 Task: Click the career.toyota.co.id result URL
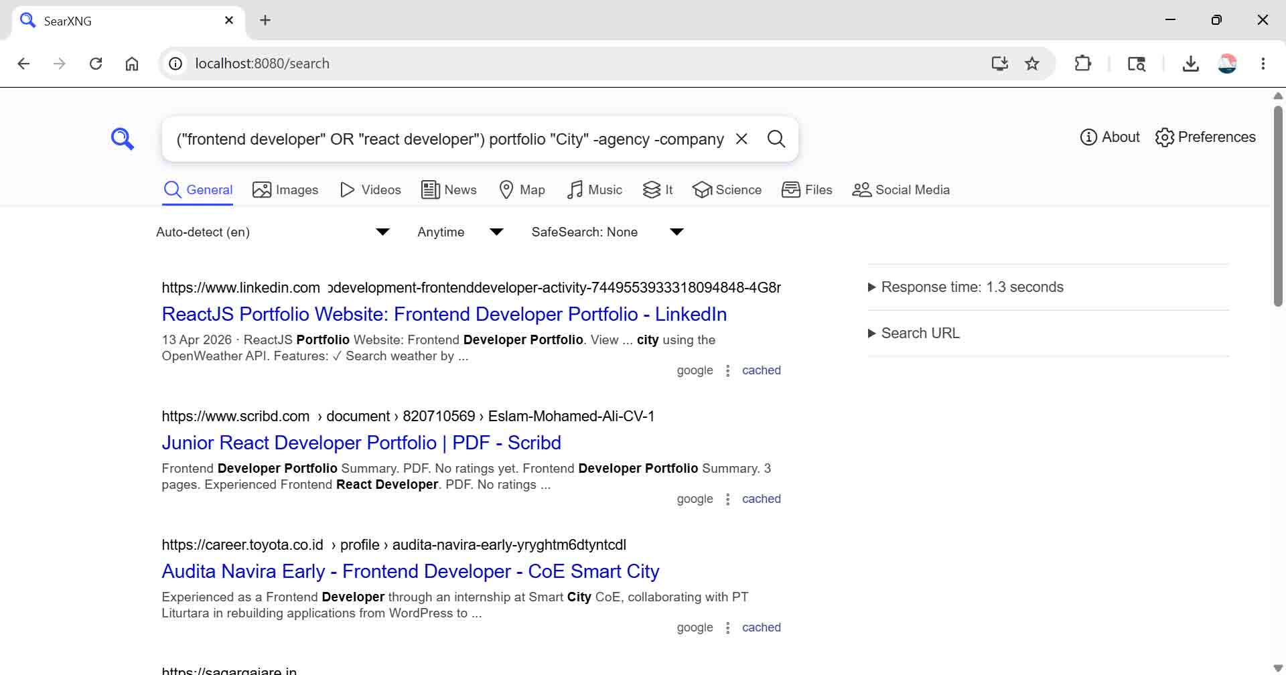(x=394, y=545)
